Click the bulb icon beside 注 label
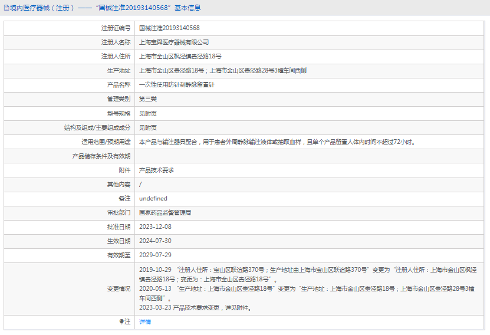The height and width of the screenshot is (335, 490). tap(121, 321)
